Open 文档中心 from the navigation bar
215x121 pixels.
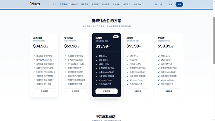74,4
